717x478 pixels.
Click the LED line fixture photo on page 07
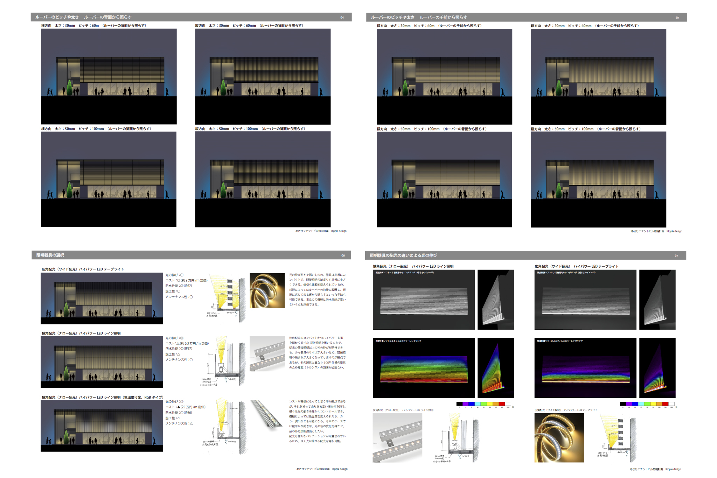click(x=397, y=438)
